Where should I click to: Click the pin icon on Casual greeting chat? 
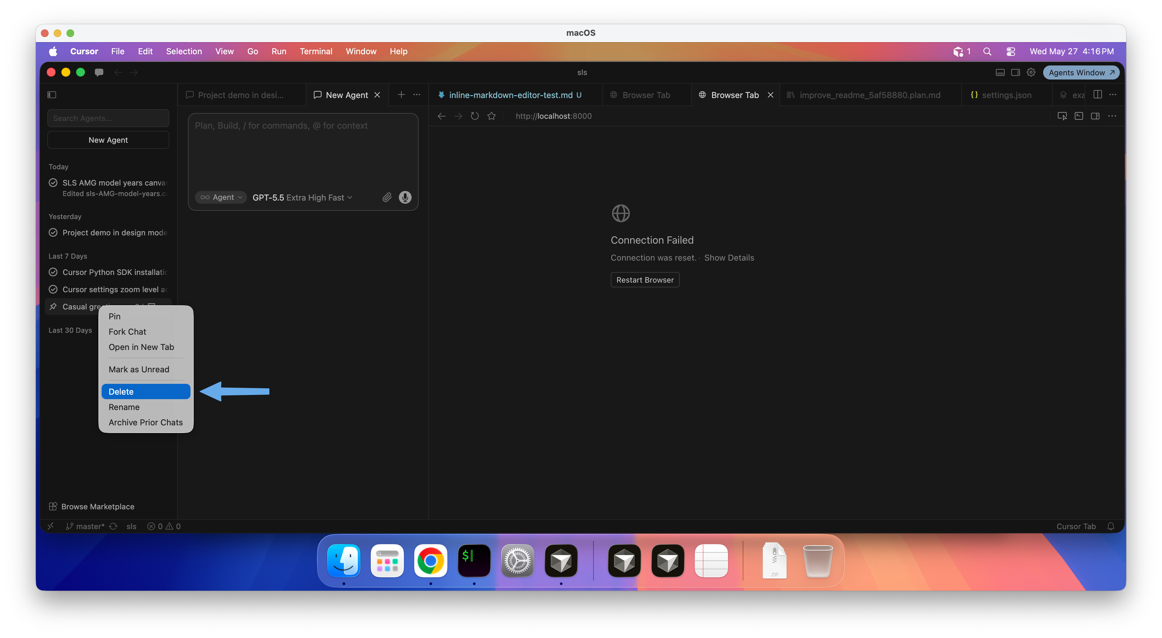[53, 306]
